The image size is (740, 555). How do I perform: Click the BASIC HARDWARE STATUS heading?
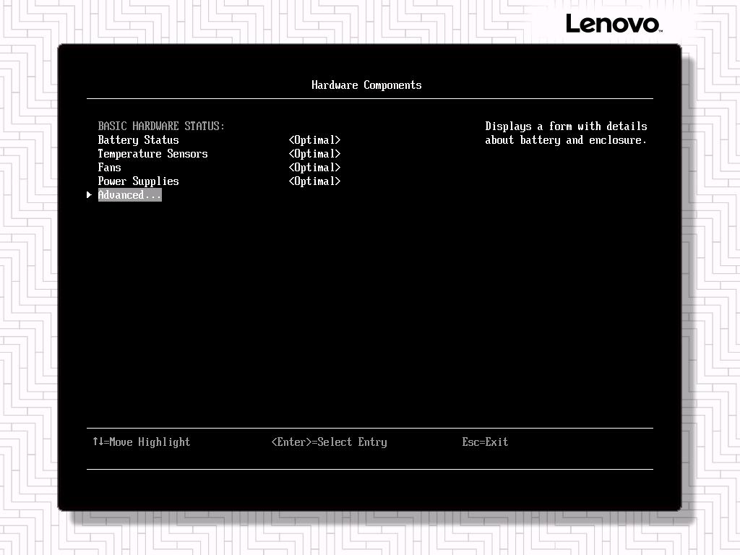point(161,126)
